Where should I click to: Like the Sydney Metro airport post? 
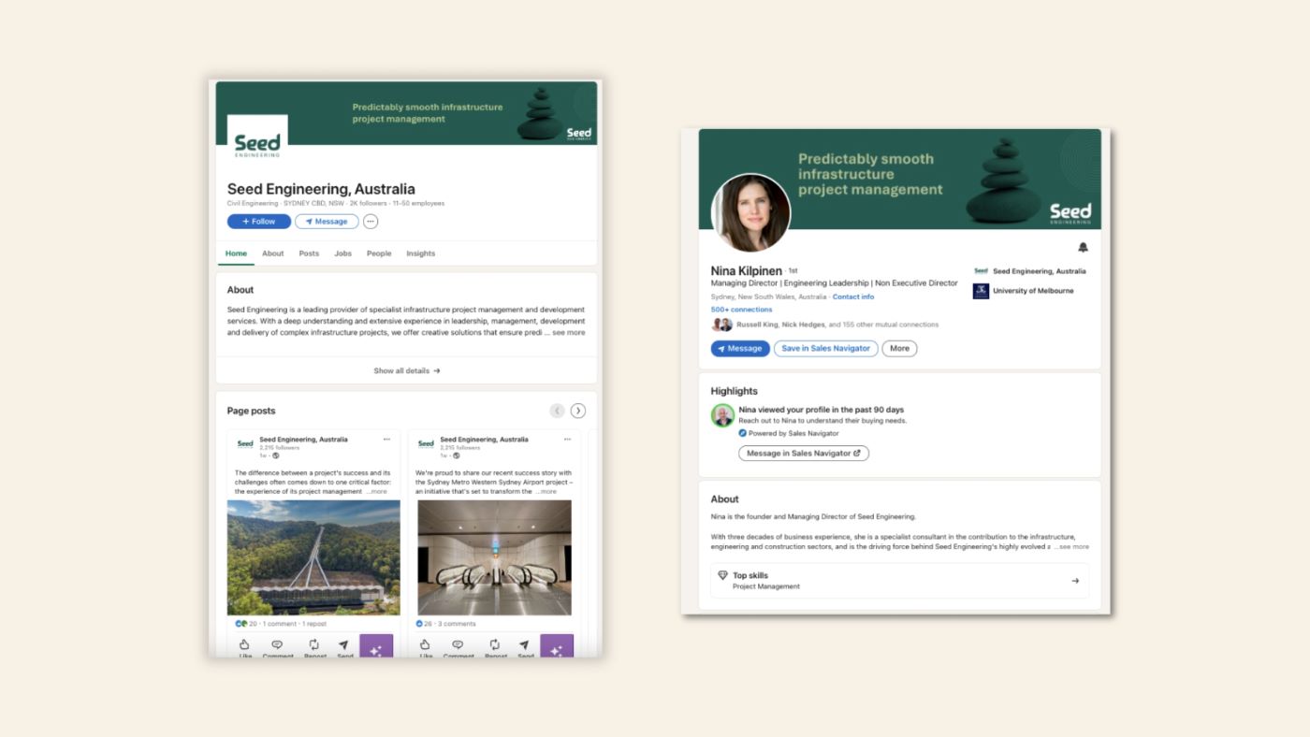(x=426, y=649)
